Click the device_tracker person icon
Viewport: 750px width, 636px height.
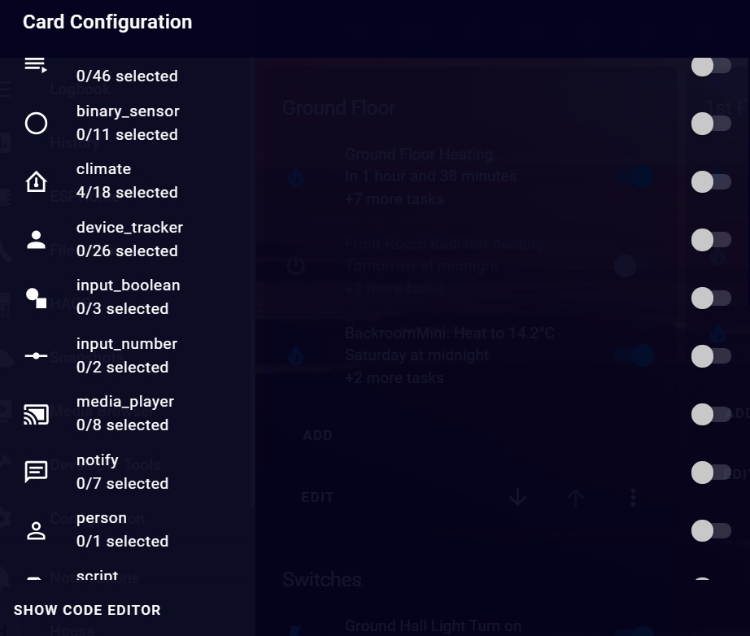36,239
